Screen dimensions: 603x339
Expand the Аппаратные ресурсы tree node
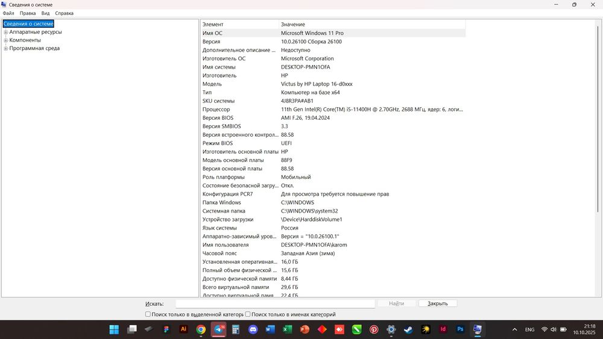tap(6, 33)
